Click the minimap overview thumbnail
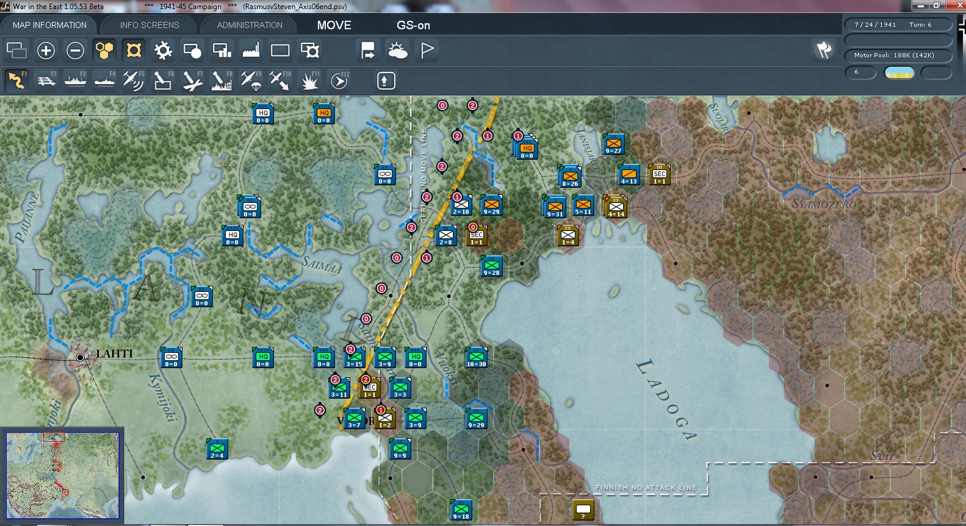 pos(62,475)
